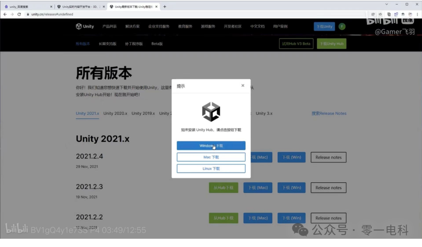Select the Unity 2019.x version tab
422x247 pixels.
coord(143,113)
